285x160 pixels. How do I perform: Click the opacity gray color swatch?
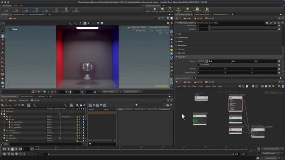click(201, 61)
